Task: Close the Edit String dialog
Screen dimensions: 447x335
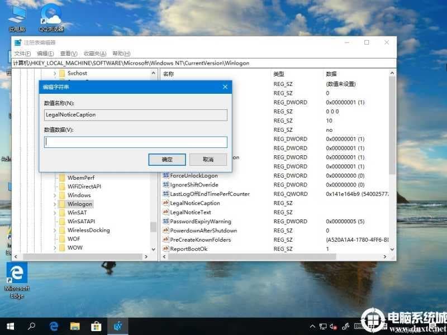Action: pos(225,87)
